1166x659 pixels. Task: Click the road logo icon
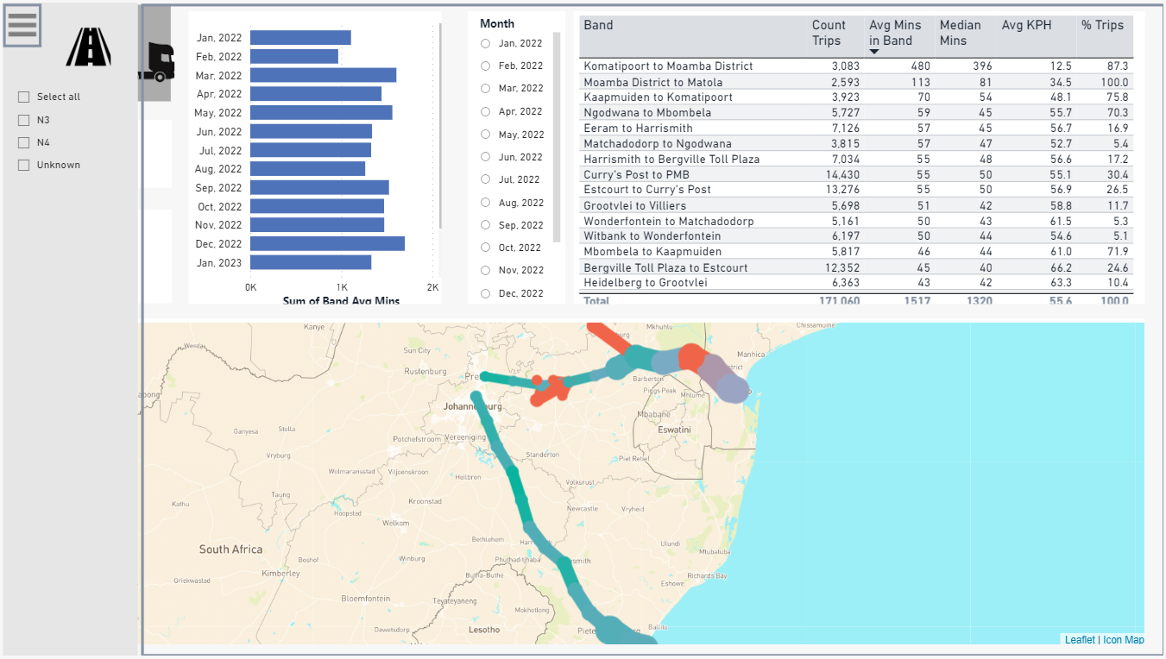(x=88, y=47)
